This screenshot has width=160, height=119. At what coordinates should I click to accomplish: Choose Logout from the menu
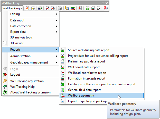click(30, 75)
